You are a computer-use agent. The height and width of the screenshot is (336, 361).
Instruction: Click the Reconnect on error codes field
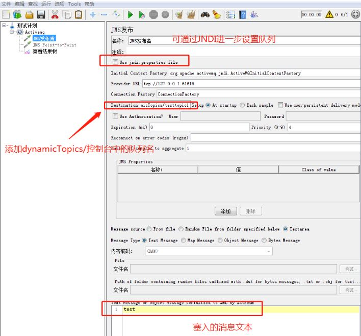pos(275,138)
